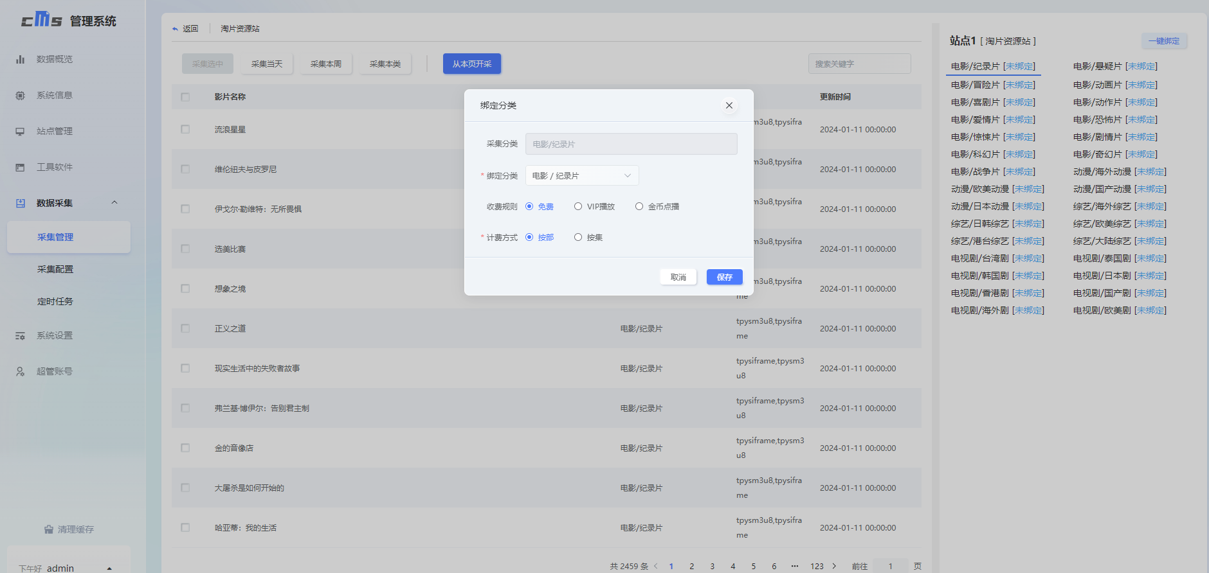Click the pagination ellipsis jump button

point(795,566)
